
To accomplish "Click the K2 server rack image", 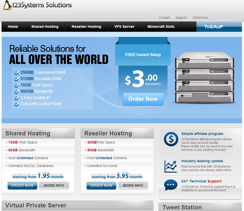I will tap(205, 78).
